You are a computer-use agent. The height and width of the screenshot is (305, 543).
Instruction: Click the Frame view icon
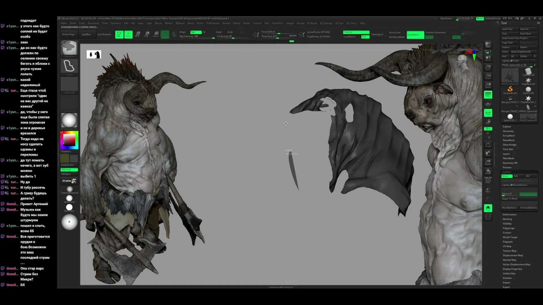pos(488,145)
